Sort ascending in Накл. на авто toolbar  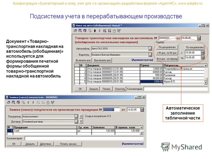coord(105,31)
